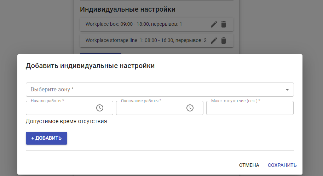Open time picker for Окончание работы
The image size is (323, 176).
click(x=190, y=108)
